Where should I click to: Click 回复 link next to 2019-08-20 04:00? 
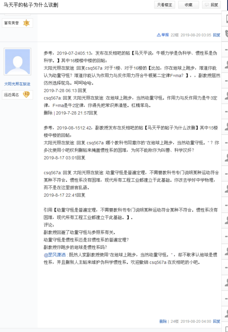216,322
